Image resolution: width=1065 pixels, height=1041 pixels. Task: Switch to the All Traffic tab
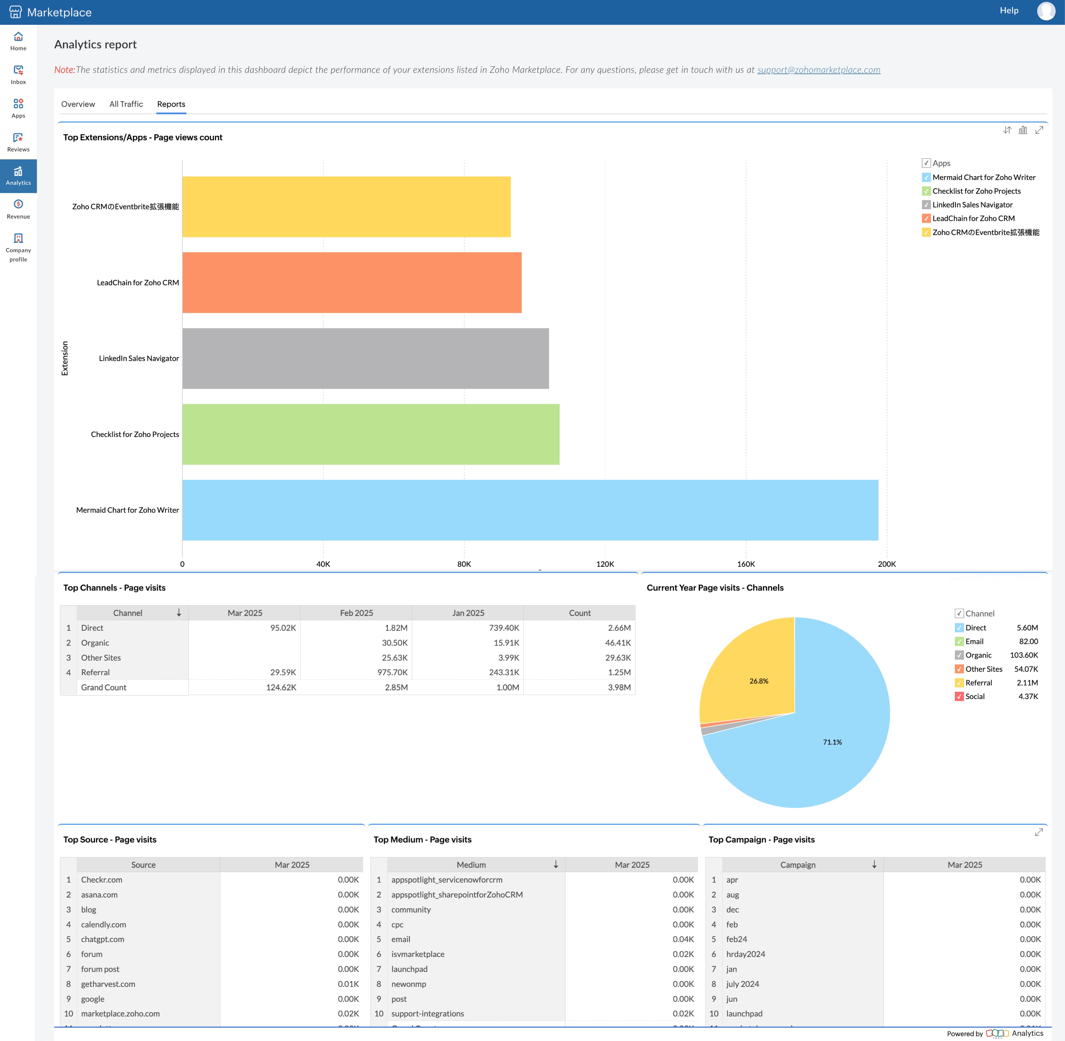(x=126, y=104)
